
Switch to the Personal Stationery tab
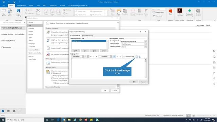(x=87, y=36)
